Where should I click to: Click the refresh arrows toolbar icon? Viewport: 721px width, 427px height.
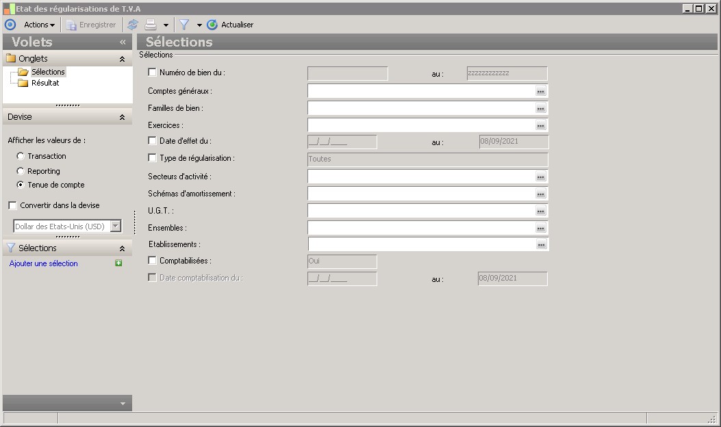(x=133, y=25)
